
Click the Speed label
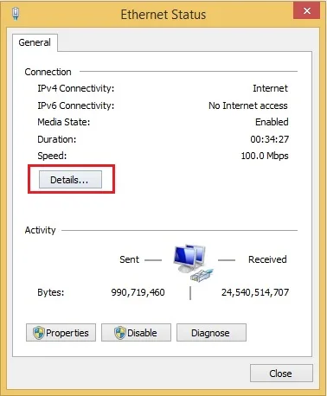[x=52, y=156]
